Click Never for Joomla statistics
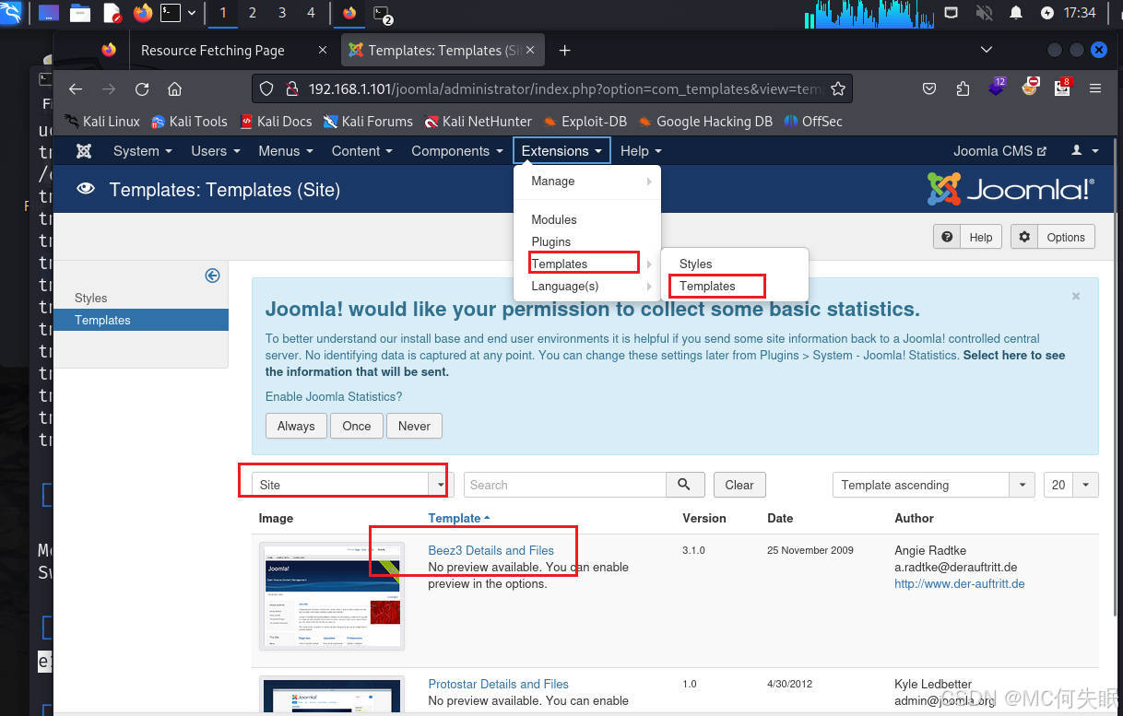 pos(414,426)
